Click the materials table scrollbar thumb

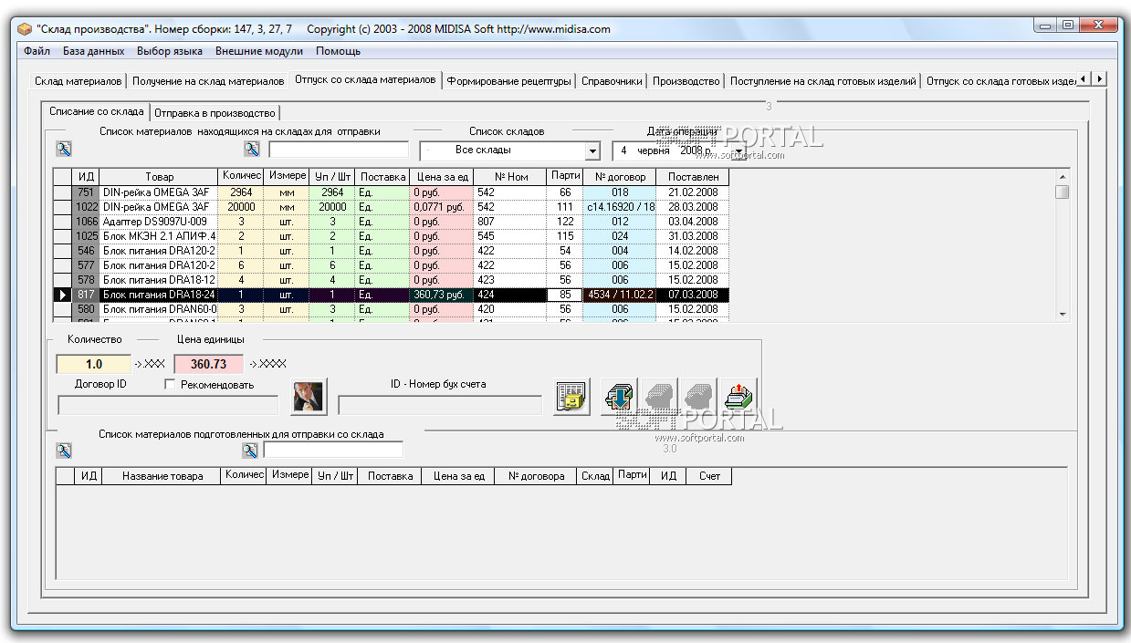tap(1062, 192)
